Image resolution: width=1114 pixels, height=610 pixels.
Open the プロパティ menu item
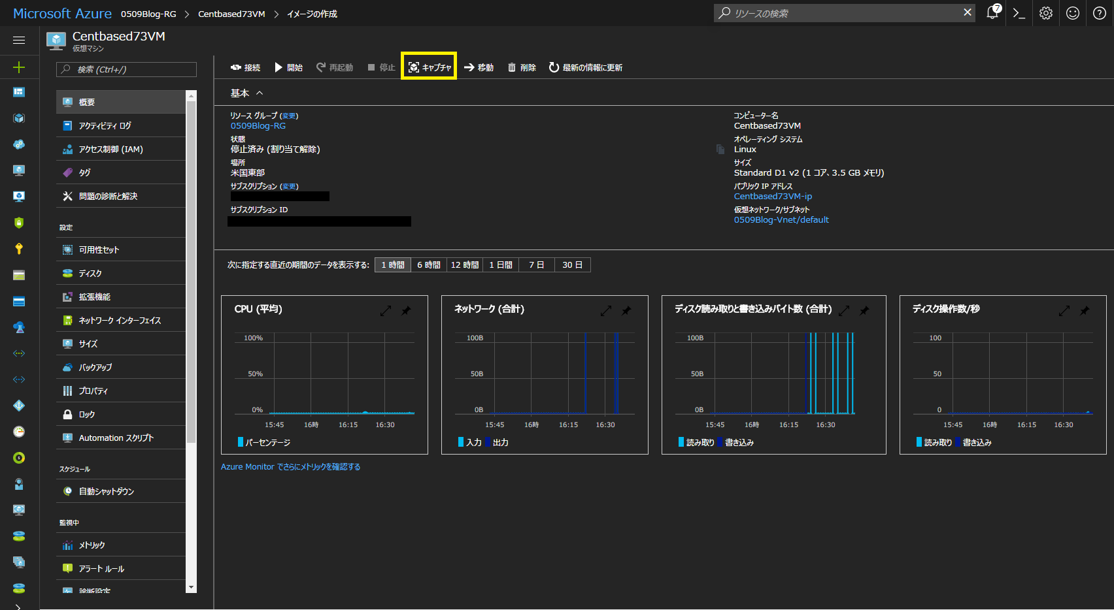point(121,391)
